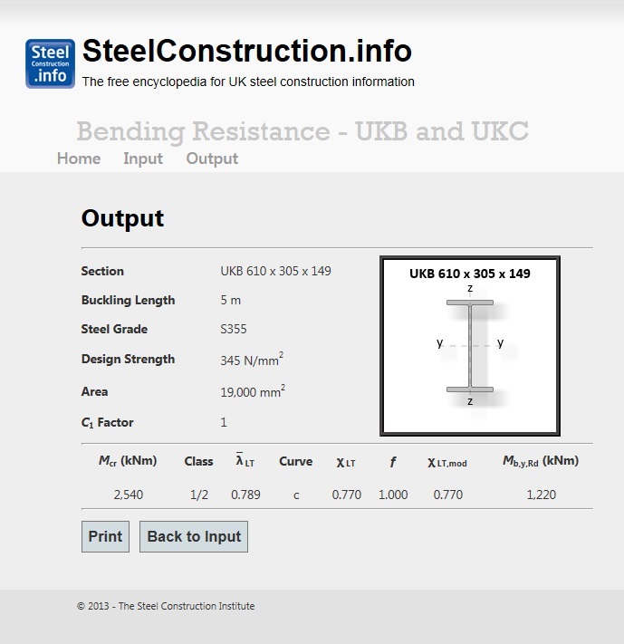Click the Mb,y,Rd result value 1,220

tap(541, 495)
